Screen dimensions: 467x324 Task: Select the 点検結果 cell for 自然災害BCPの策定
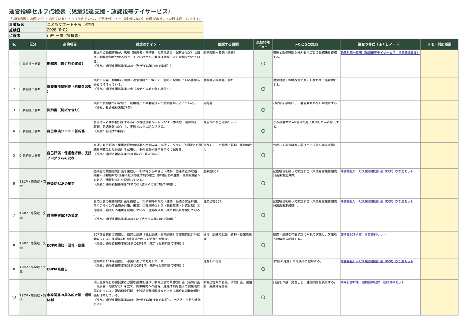(263, 215)
